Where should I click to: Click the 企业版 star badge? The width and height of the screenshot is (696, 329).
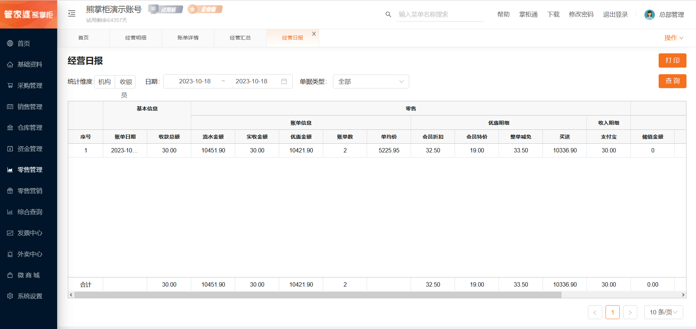pyautogui.click(x=205, y=9)
